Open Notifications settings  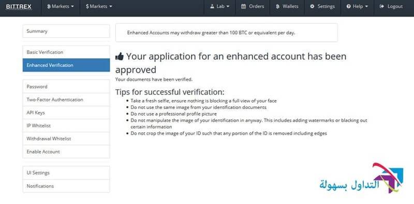(66, 186)
